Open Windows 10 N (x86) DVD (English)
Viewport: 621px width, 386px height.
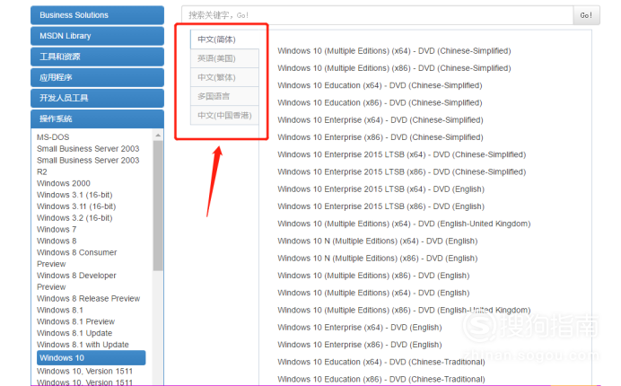point(378,259)
